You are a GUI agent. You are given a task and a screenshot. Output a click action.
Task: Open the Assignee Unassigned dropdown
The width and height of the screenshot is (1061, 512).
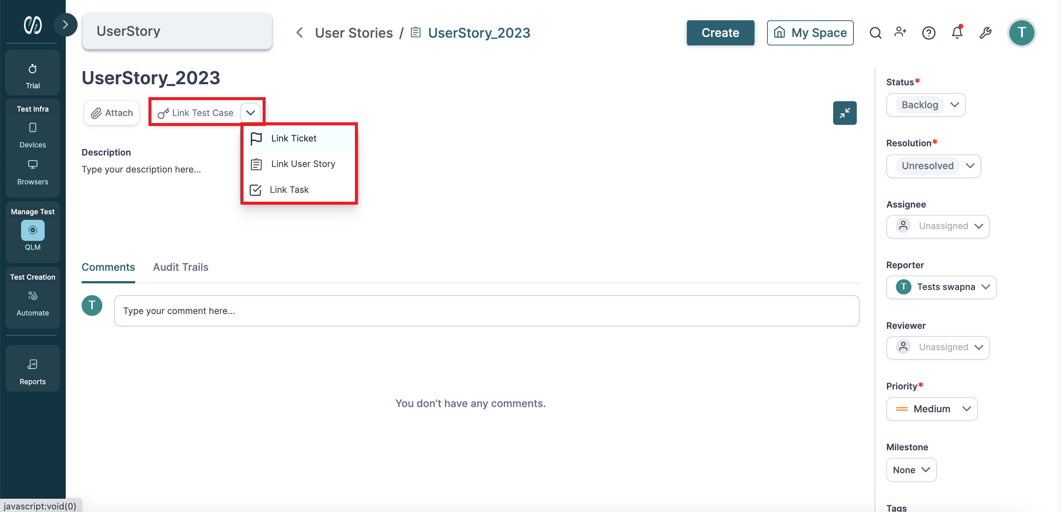pos(937,226)
